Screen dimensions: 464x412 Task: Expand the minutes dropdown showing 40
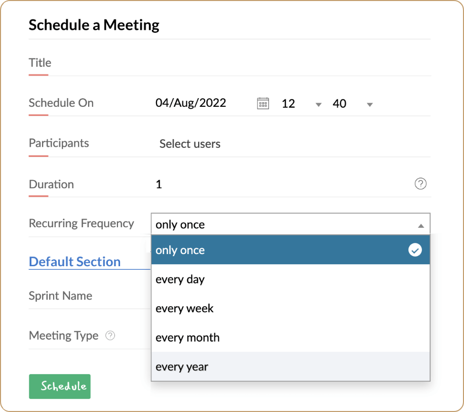point(369,104)
